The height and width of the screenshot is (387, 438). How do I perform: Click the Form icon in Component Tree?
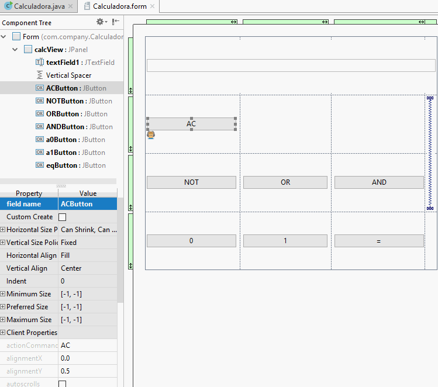(x=16, y=37)
